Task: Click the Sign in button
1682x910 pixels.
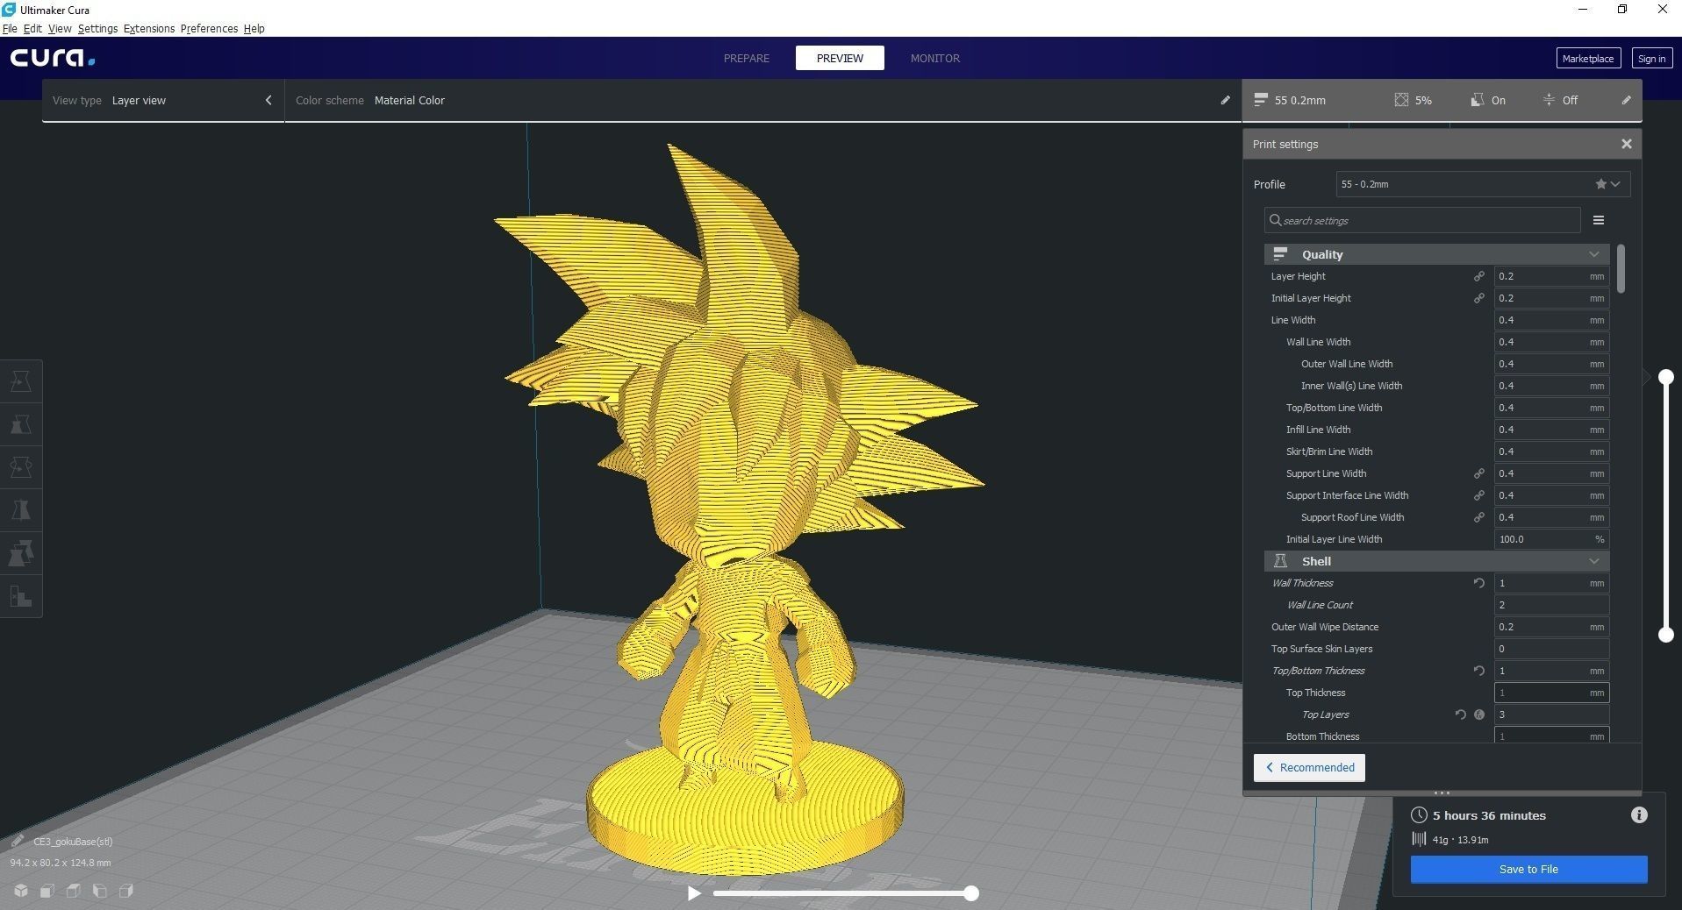Action: pos(1651,58)
